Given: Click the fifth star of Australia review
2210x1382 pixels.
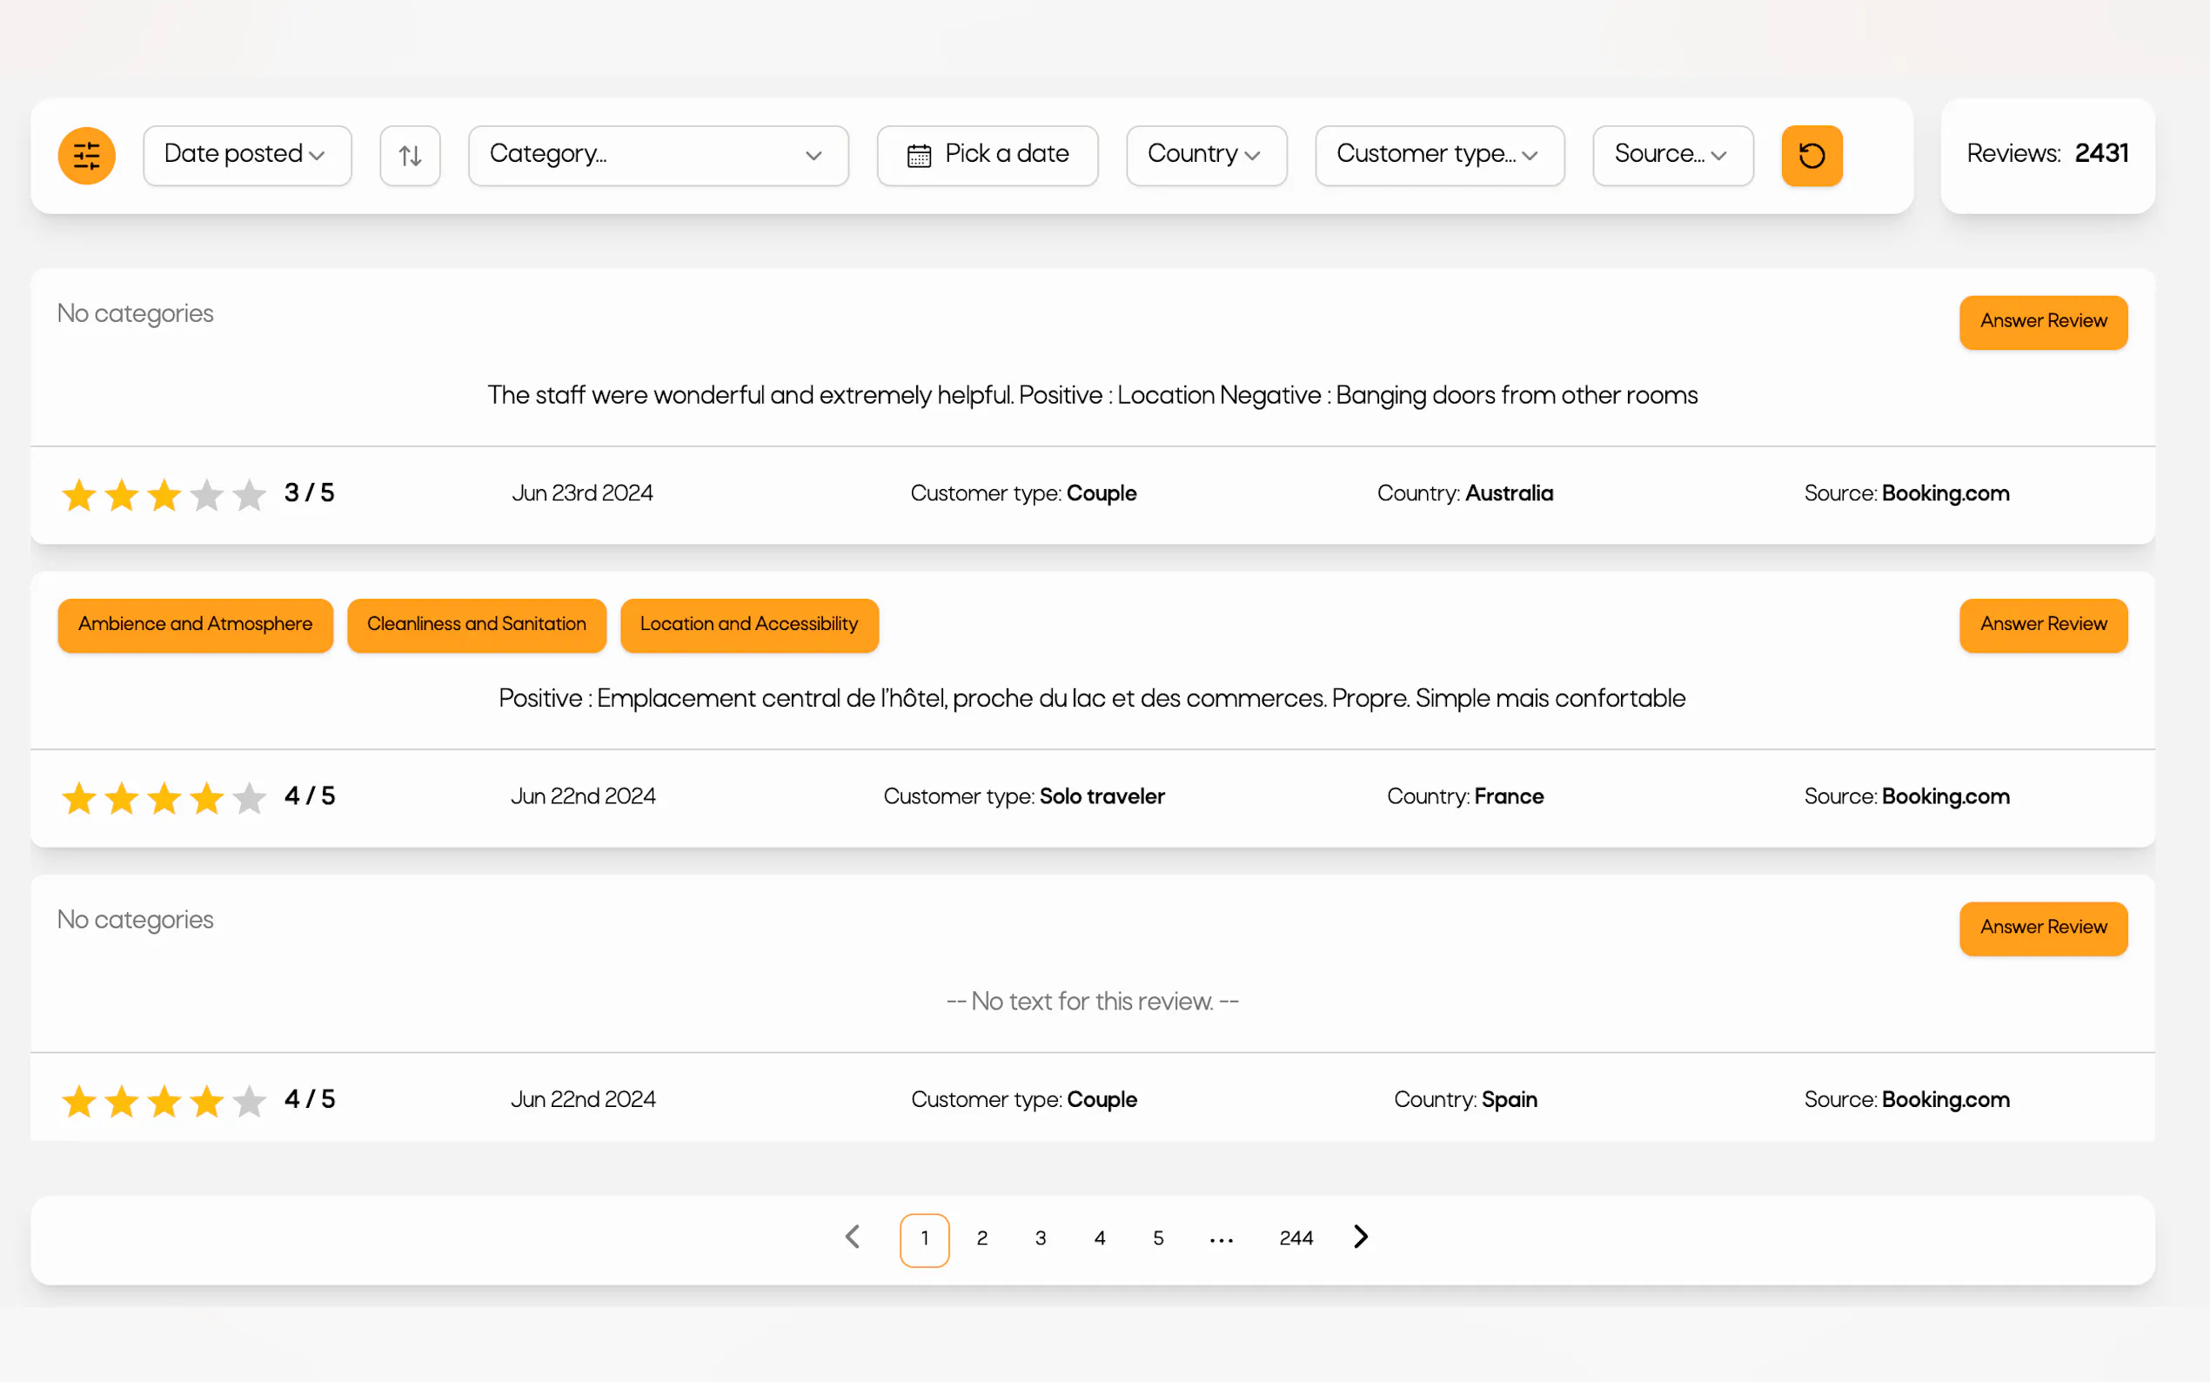Looking at the screenshot, I should [250, 494].
